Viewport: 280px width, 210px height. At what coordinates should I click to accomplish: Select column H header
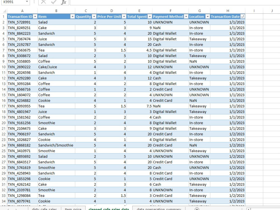pyautogui.click(x=228, y=11)
